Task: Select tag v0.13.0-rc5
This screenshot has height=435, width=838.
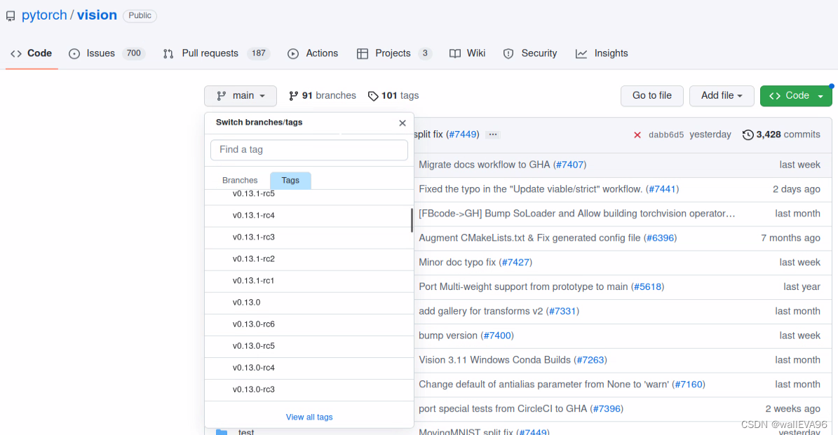Action: click(308, 347)
